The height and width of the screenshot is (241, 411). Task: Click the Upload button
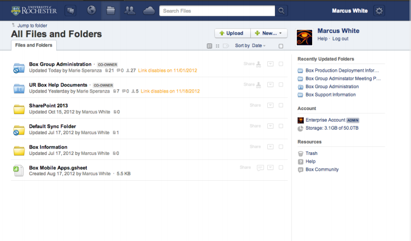232,33
